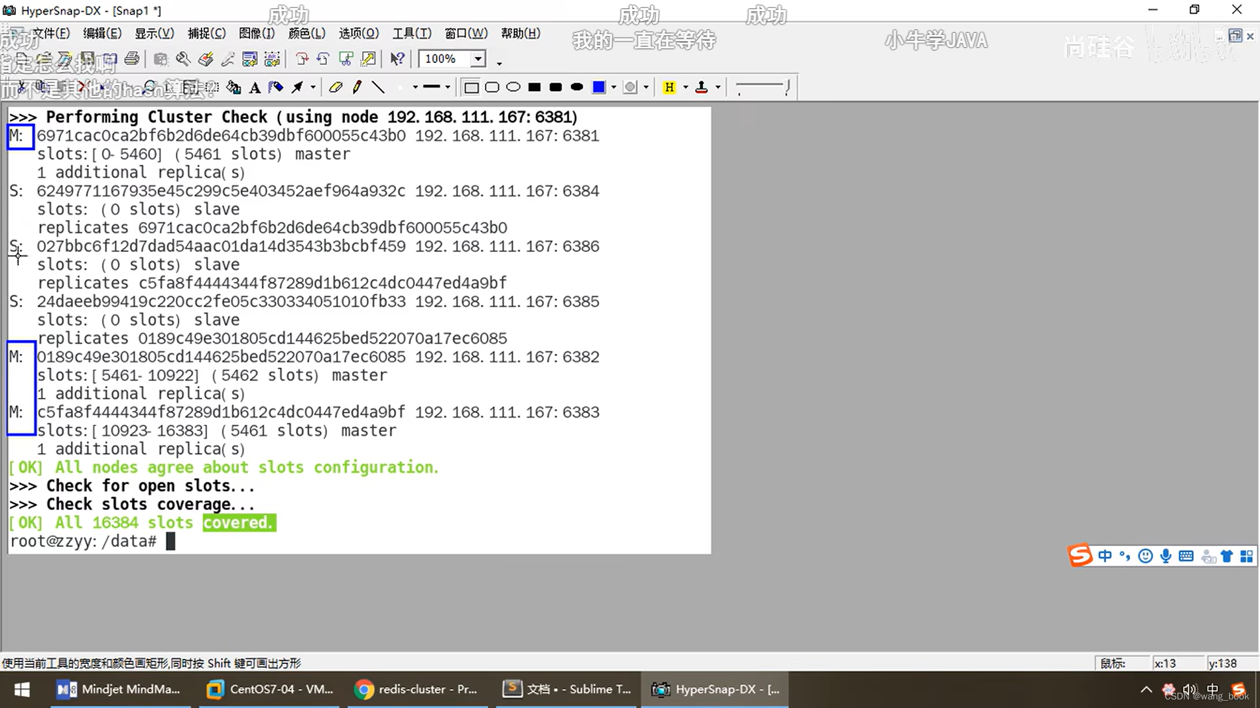Expand the line thickness dropdown arrow
This screenshot has height=708, width=1260.
448,87
